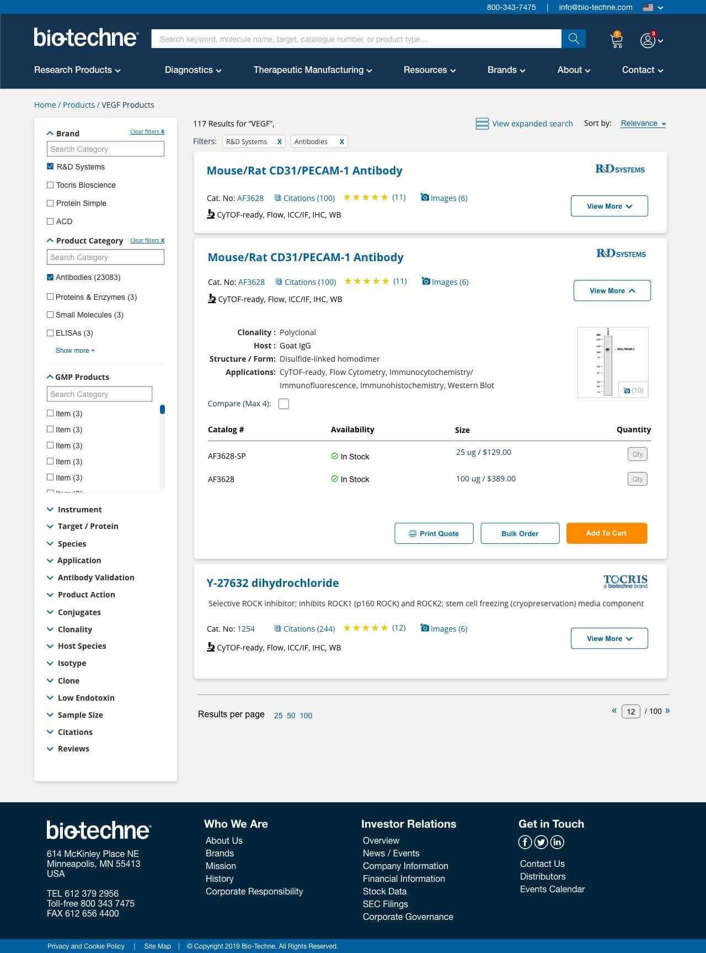Image resolution: width=706 pixels, height=953 pixels.
Task: Go to next results page arrow
Action: [667, 711]
